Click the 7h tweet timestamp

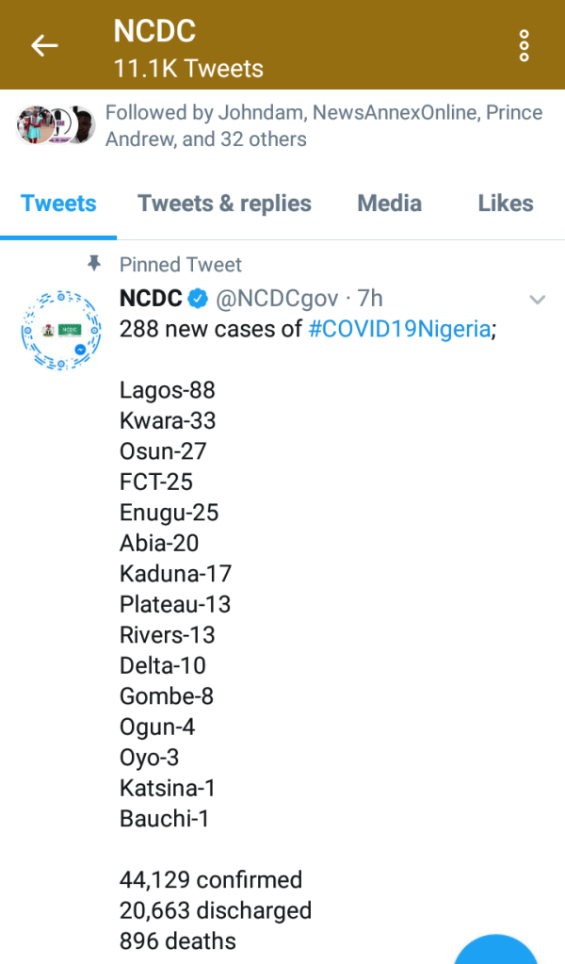tap(370, 299)
